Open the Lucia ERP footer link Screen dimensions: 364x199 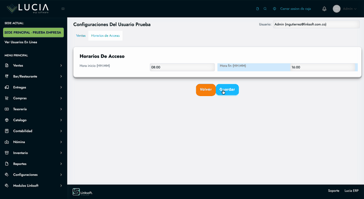352,191
